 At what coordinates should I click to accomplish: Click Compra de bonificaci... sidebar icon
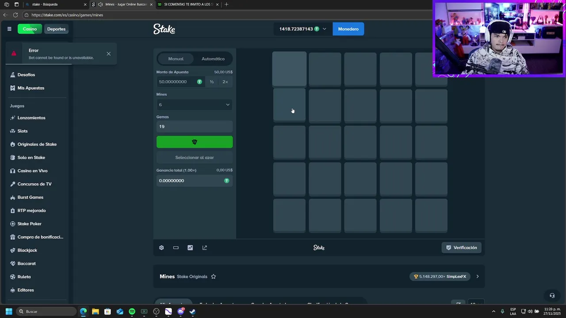click(x=13, y=237)
